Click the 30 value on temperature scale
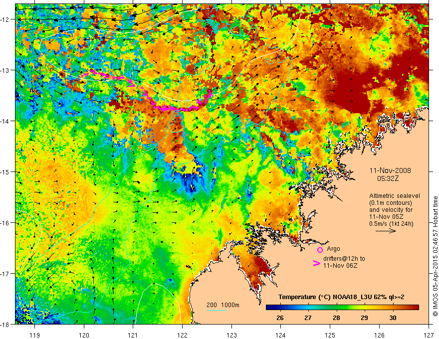 [x=393, y=318]
